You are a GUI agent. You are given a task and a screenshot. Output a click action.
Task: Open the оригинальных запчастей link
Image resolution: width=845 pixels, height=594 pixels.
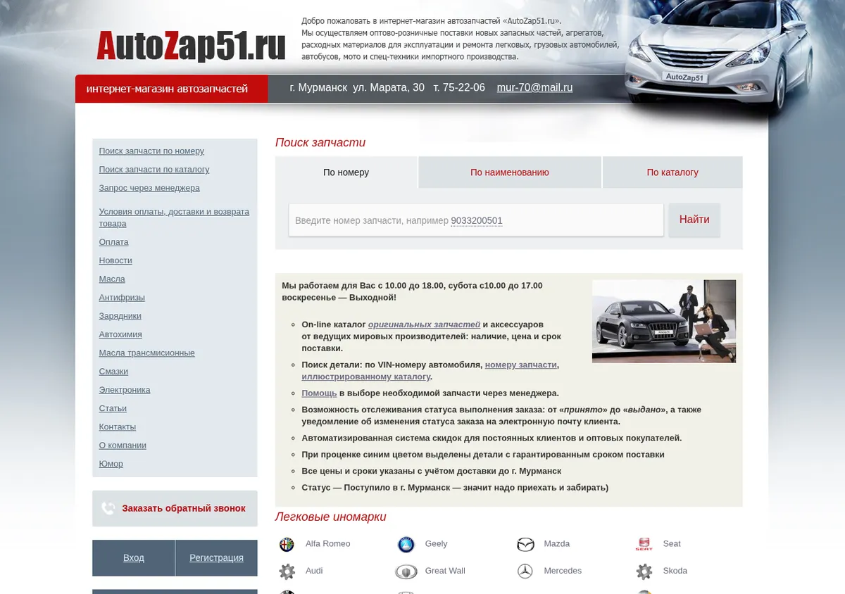[424, 324]
